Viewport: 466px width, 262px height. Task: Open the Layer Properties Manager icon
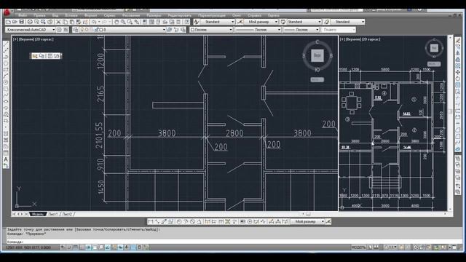pos(76,30)
